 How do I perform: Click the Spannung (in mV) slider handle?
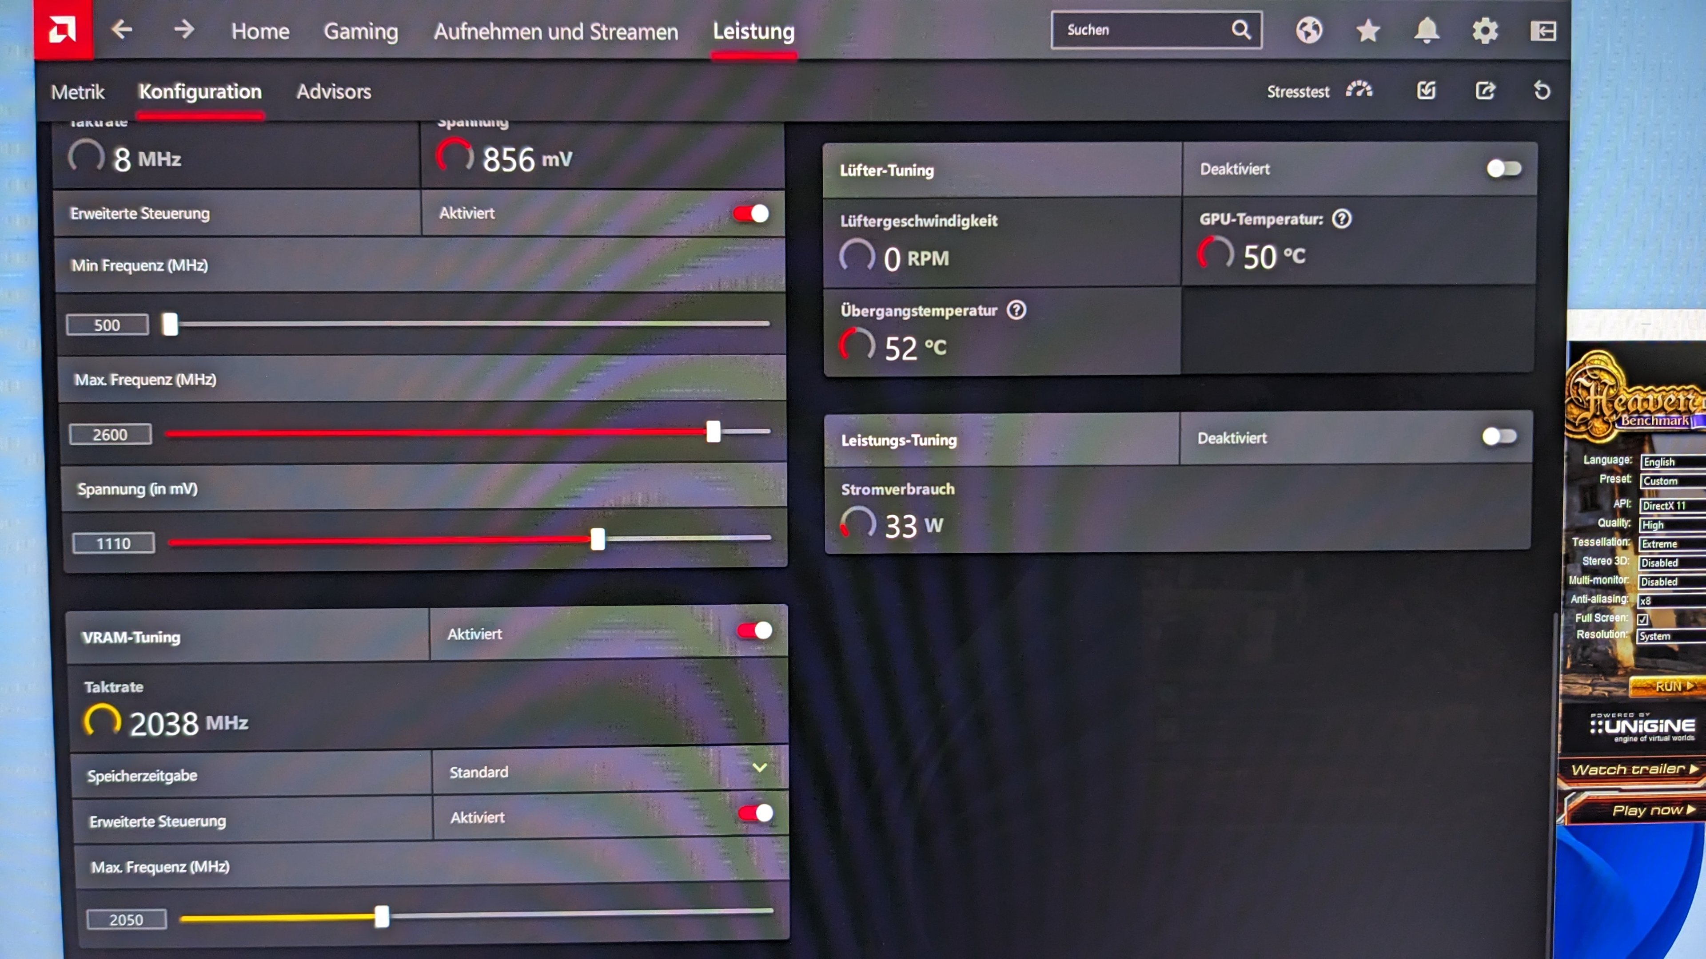pyautogui.click(x=598, y=539)
